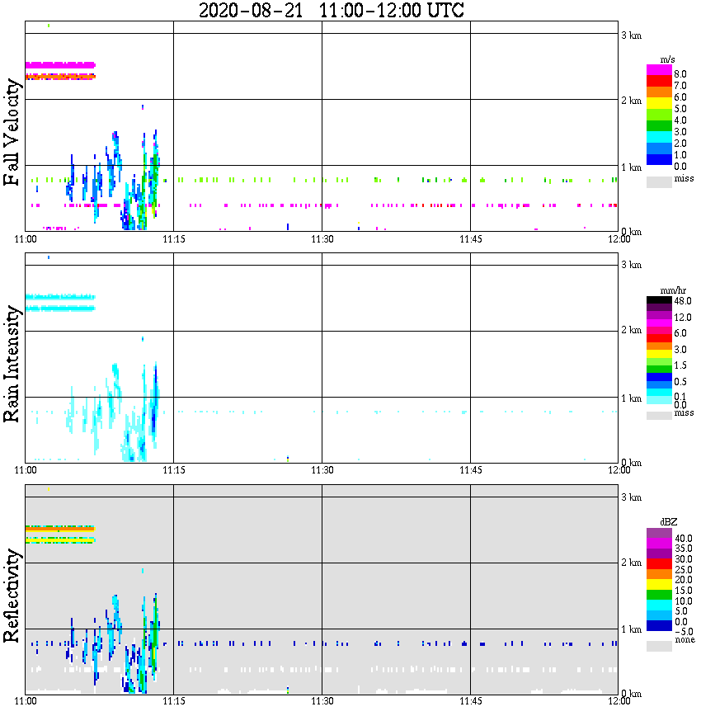
Task: Click the "2 km" height label of Reflectivity plot
Action: 631,563
